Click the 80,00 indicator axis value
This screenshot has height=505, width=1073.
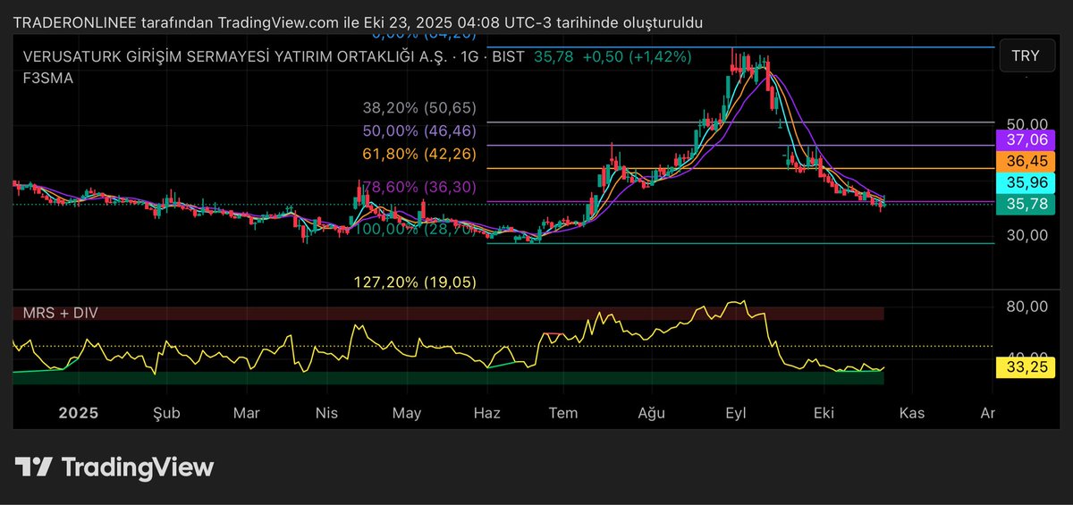click(x=1027, y=306)
